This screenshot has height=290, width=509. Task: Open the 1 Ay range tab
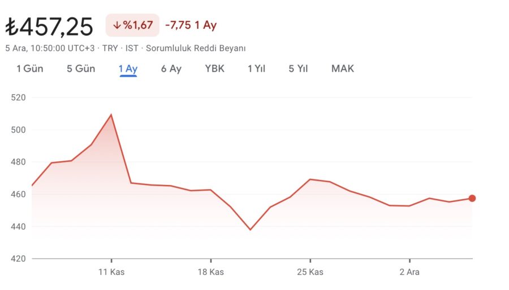point(128,69)
